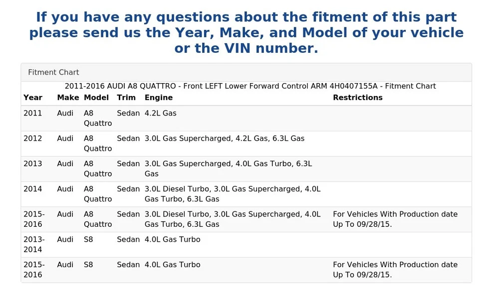Click the blue fitment questions heading text
Viewport: 479px width, 292px height.
[x=246, y=33]
